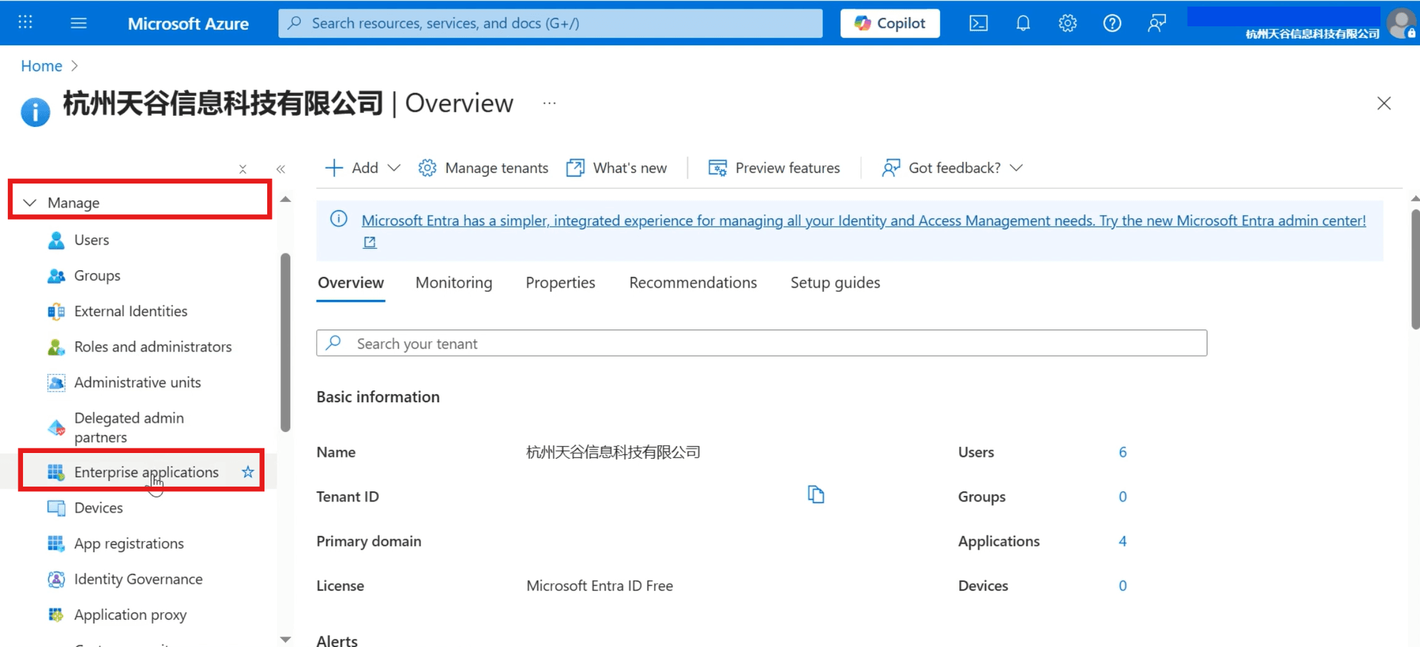Expand Got feedback? dropdown
The width and height of the screenshot is (1420, 647).
[952, 168]
